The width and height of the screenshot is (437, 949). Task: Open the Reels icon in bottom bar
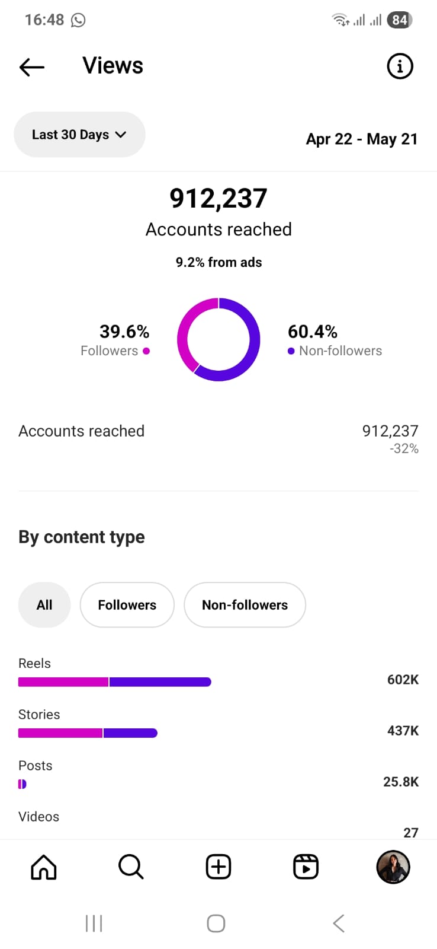click(x=306, y=867)
